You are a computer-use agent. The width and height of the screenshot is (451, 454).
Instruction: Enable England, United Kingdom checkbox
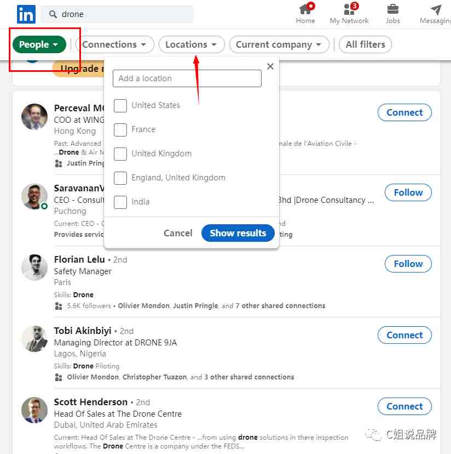[120, 178]
